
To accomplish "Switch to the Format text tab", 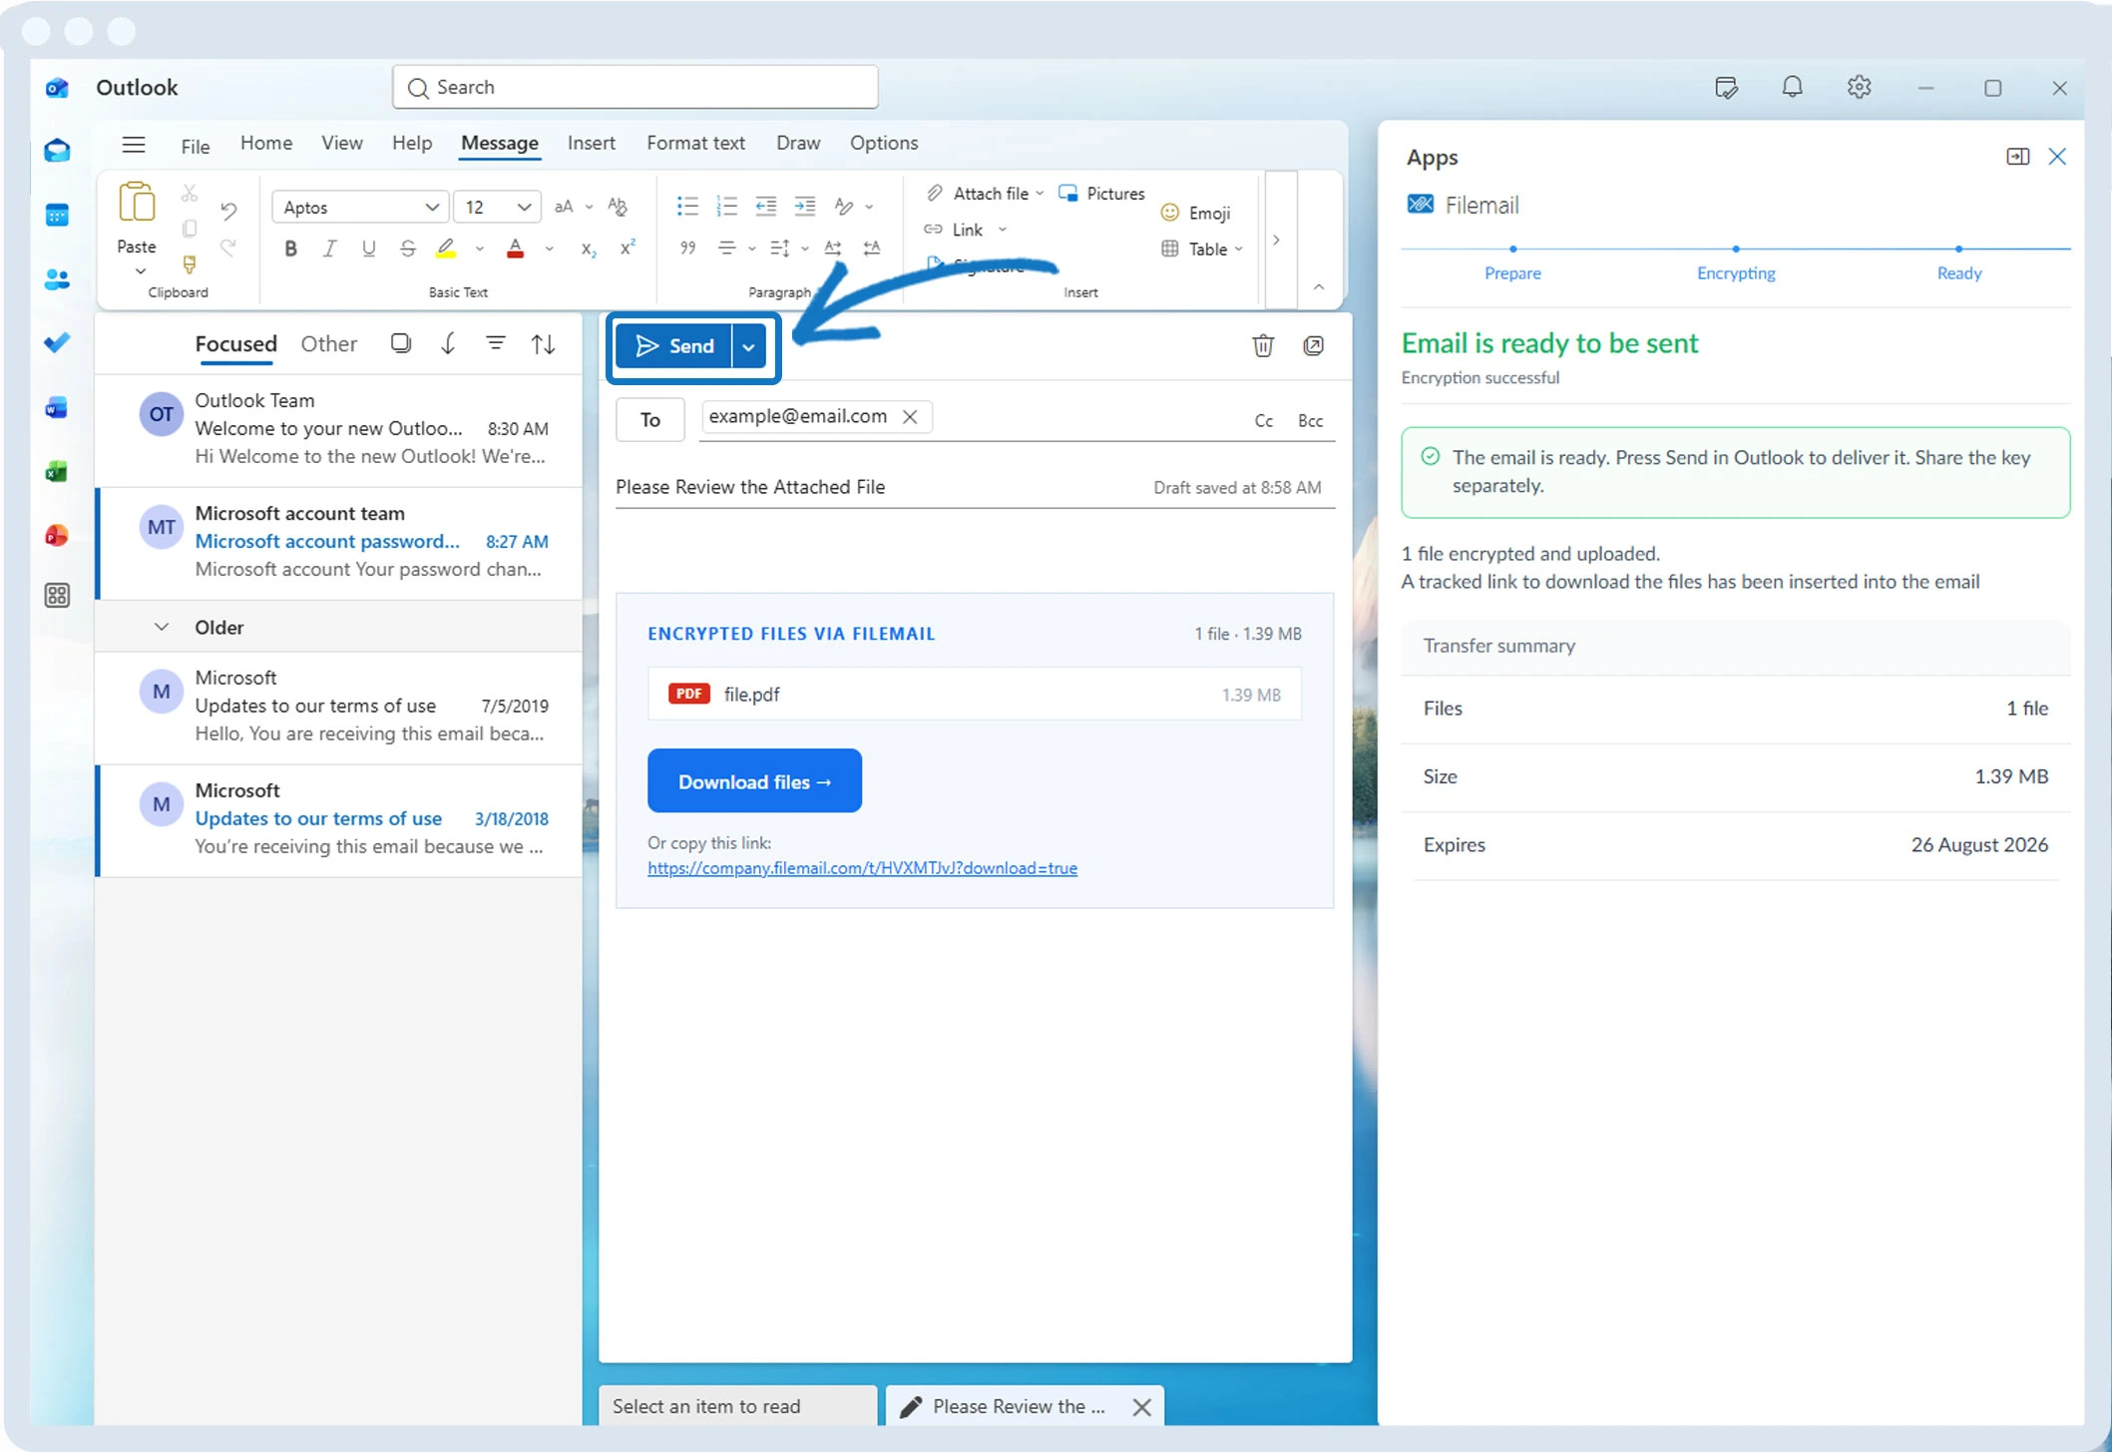I will pyautogui.click(x=695, y=143).
